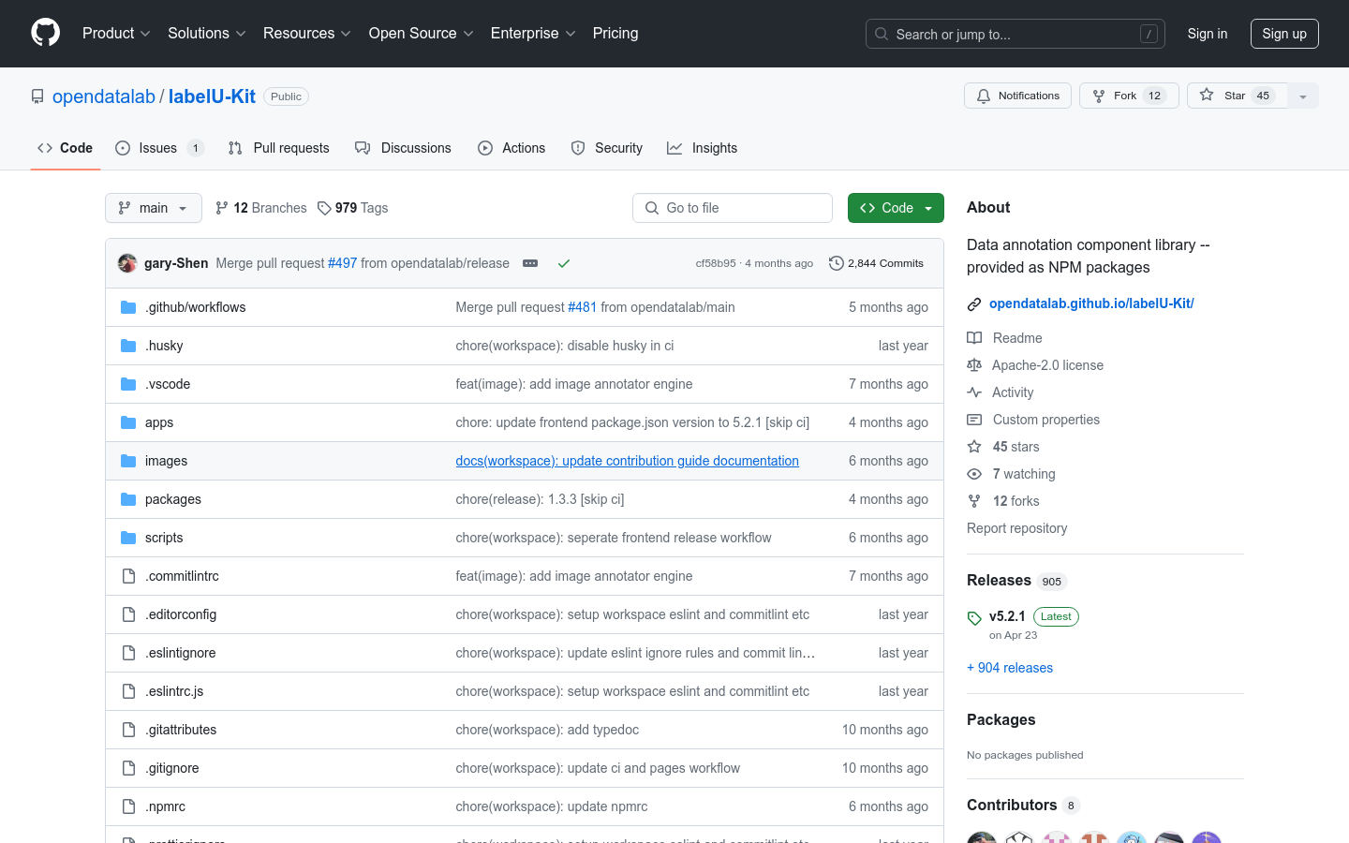Switch to the Insights tab
The image size is (1349, 843).
[x=703, y=148]
